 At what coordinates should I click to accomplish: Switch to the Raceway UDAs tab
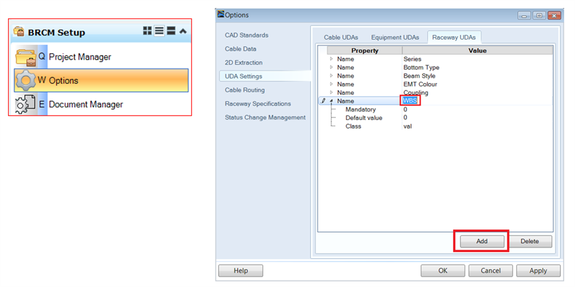(454, 37)
